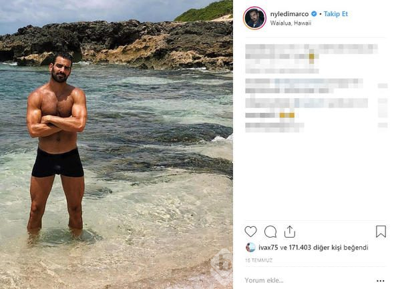Save the post with the bookmark icon

click(381, 231)
